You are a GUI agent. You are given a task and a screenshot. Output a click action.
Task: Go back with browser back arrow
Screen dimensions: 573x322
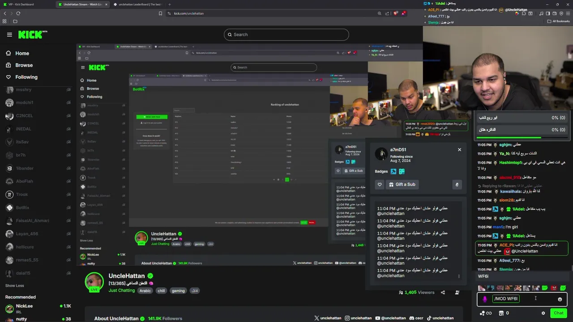(x=5, y=13)
